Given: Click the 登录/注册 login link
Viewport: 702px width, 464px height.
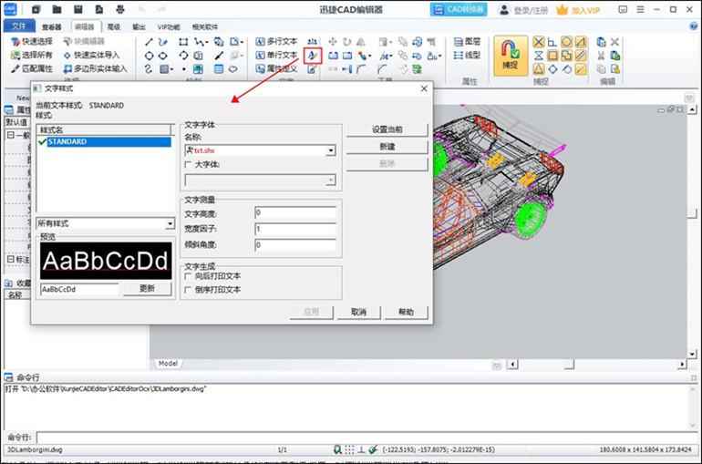Looking at the screenshot, I should click(x=531, y=10).
